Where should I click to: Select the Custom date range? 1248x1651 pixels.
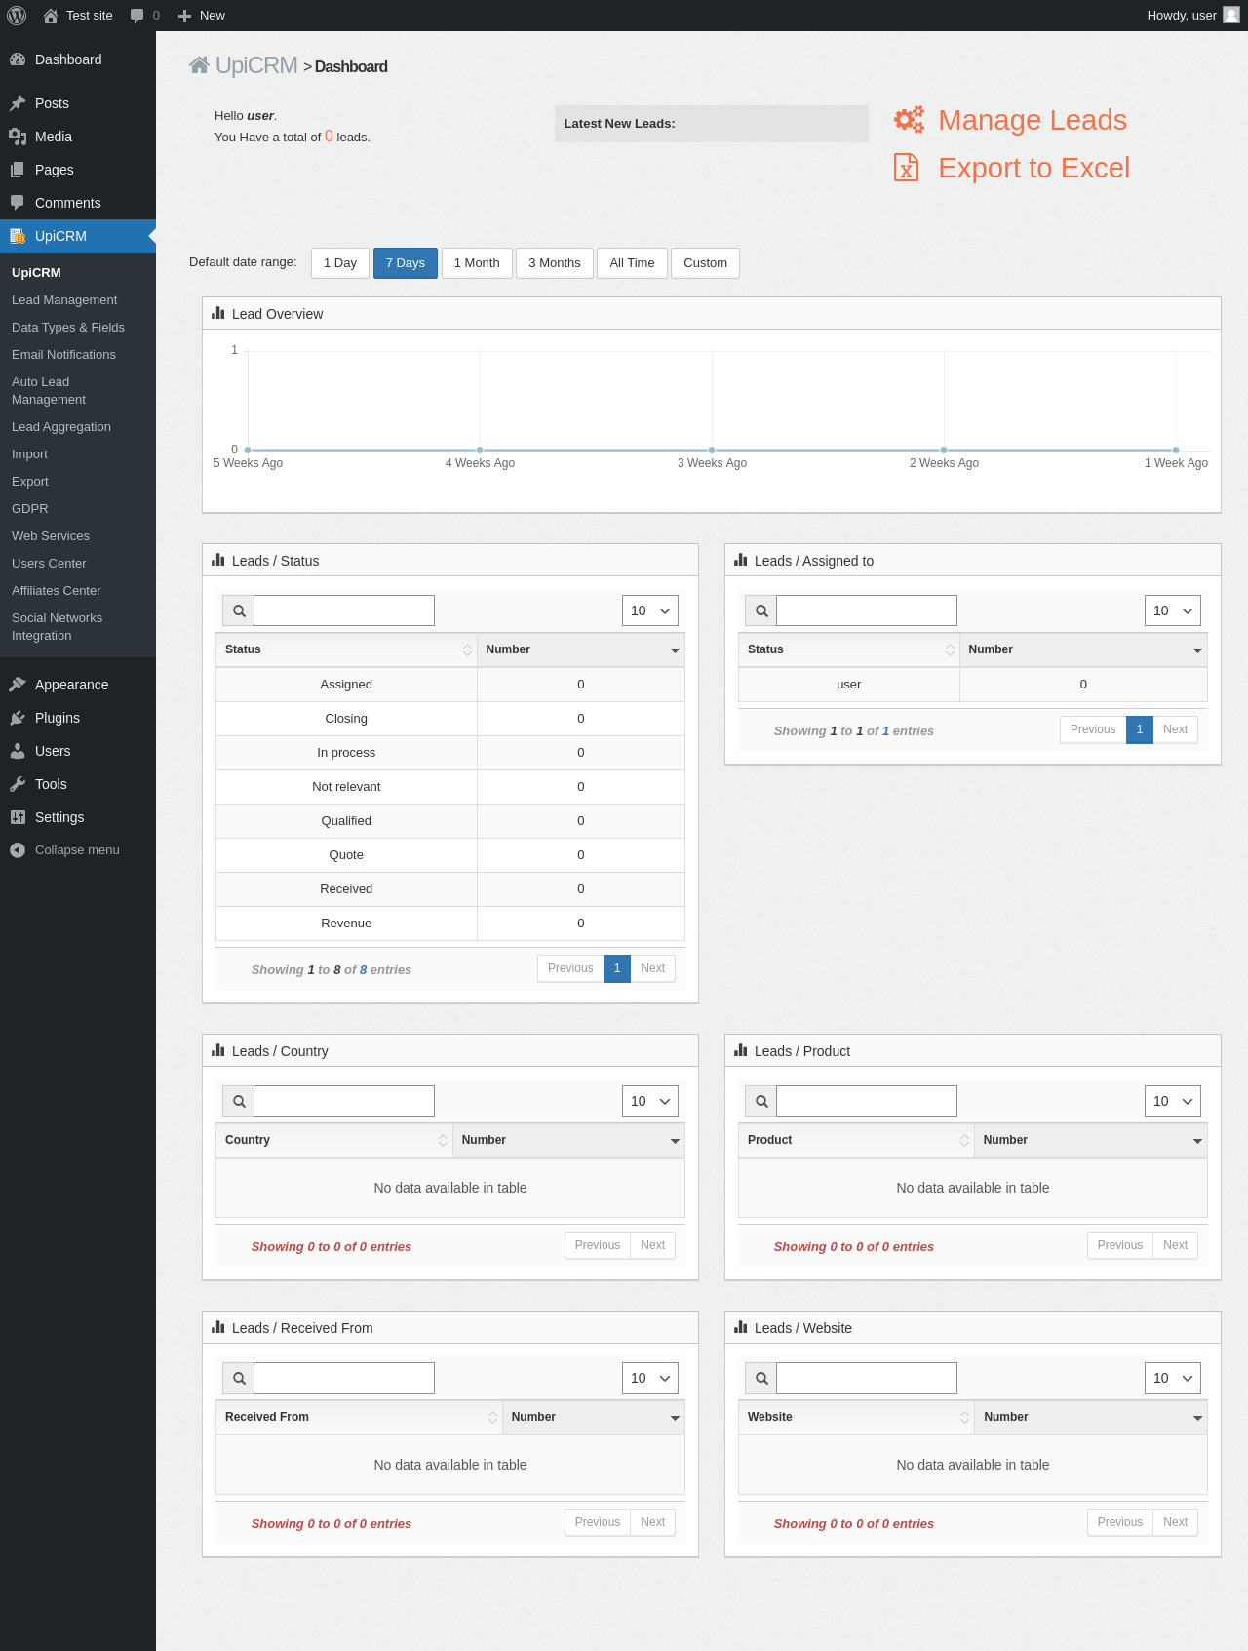705,263
